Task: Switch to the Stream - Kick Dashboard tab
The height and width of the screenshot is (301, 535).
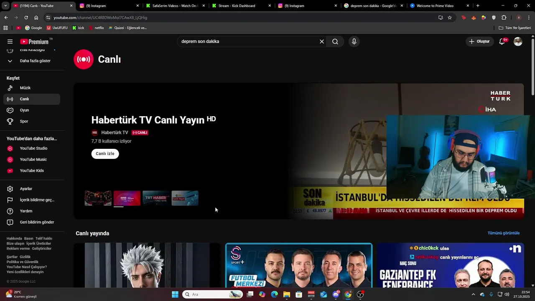Action: click(242, 6)
